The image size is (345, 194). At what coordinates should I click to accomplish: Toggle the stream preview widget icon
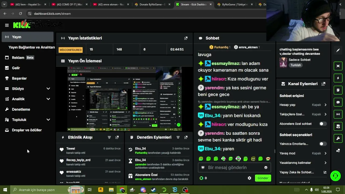click(x=338, y=66)
